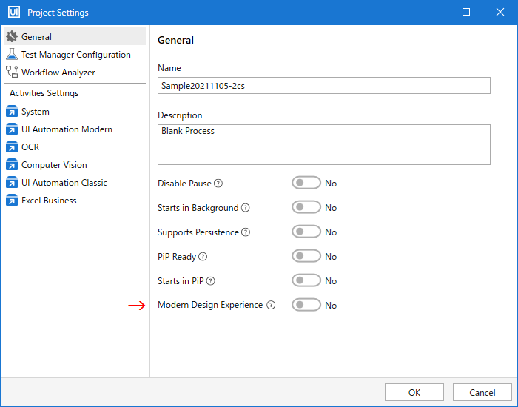Select Excel Business in sidebar
518x407 pixels.
point(49,201)
